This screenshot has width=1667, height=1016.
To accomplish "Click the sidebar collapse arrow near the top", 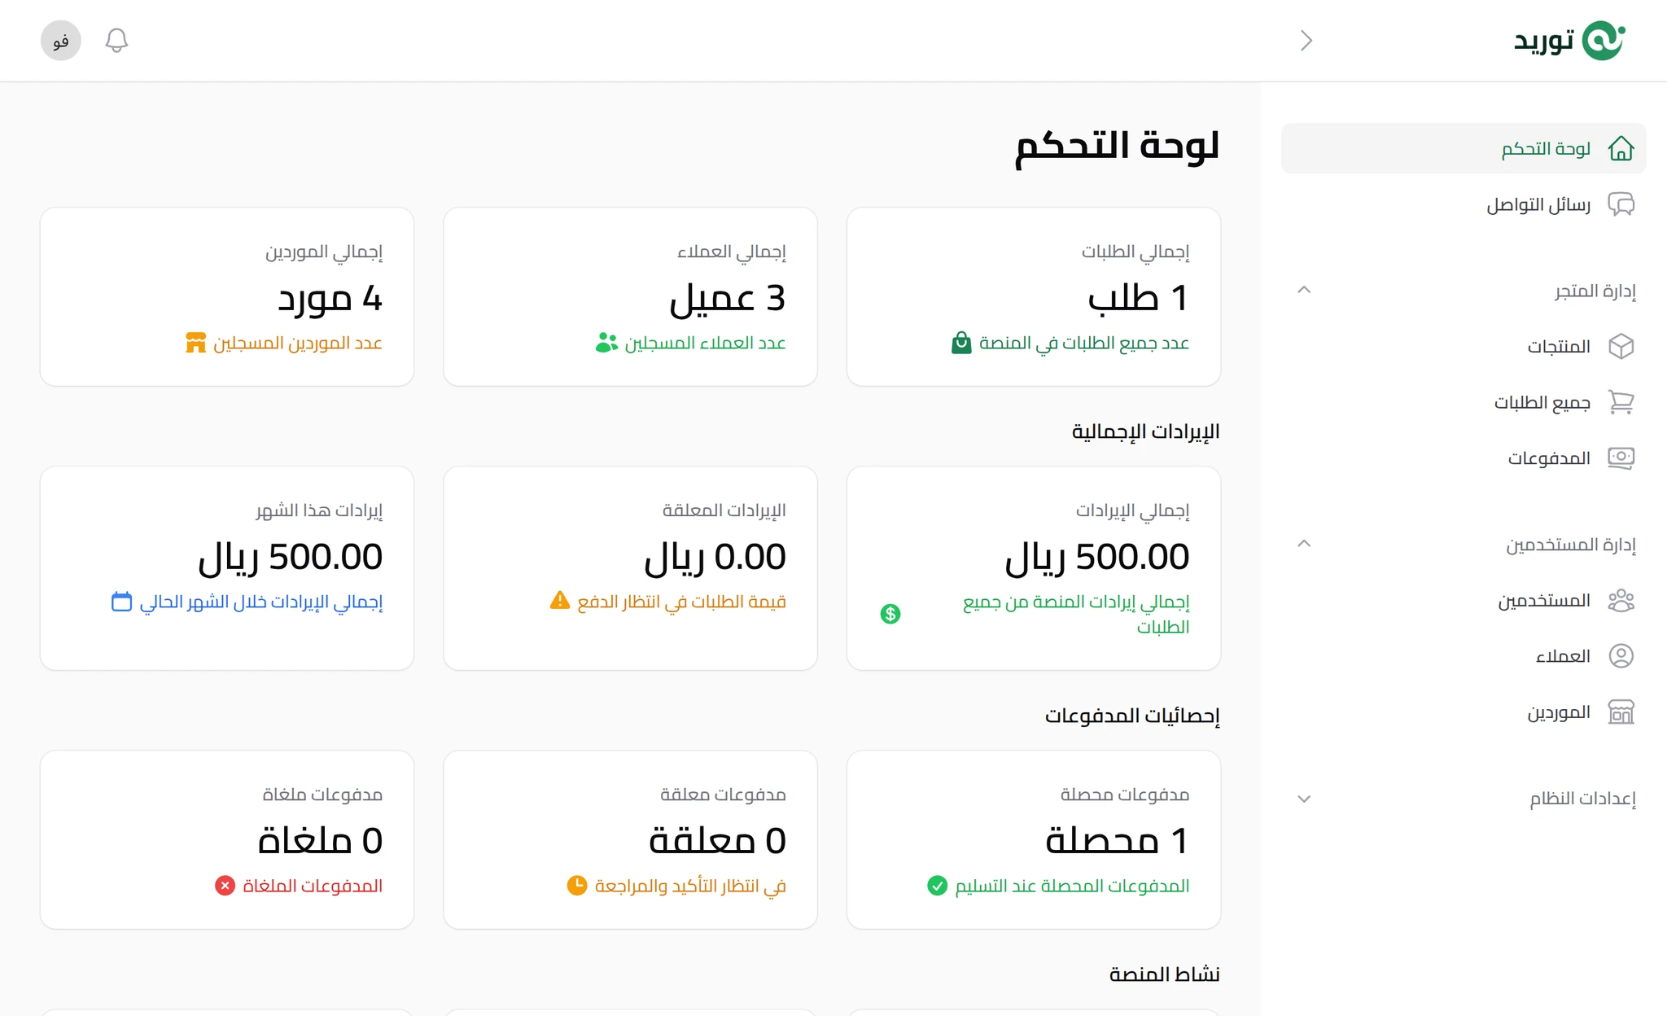I will click(x=1306, y=40).
